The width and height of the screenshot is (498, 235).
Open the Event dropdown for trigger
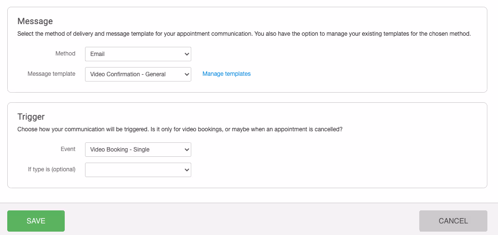[138, 150]
